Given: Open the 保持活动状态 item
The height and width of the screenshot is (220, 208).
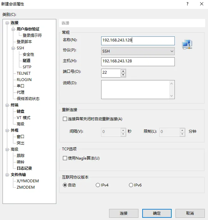Looking at the screenshot, I should click(x=28, y=99).
